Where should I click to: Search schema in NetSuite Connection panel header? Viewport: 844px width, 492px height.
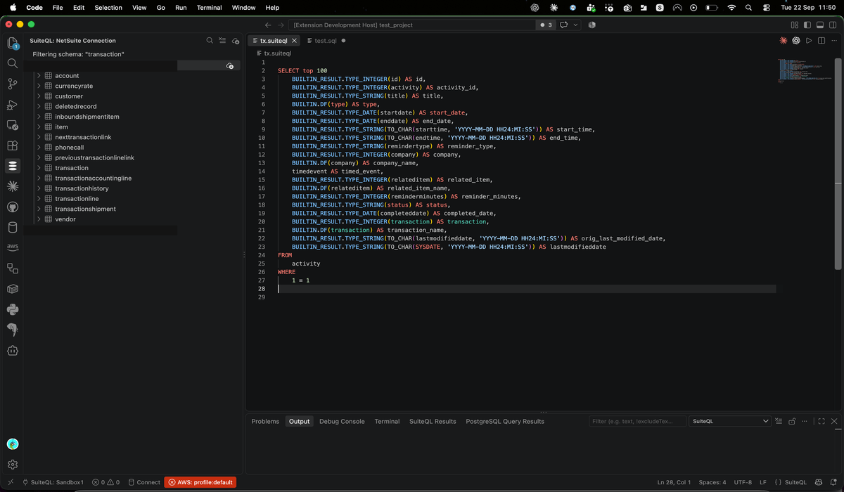pyautogui.click(x=210, y=41)
